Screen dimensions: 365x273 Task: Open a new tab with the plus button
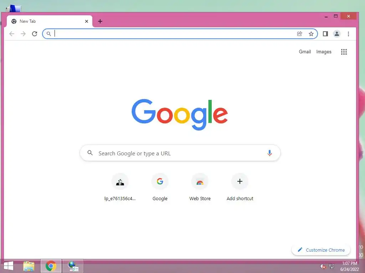tap(100, 21)
